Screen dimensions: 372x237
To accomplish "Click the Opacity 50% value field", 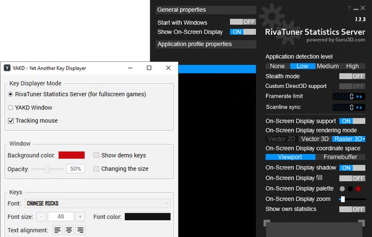I will click(75, 169).
